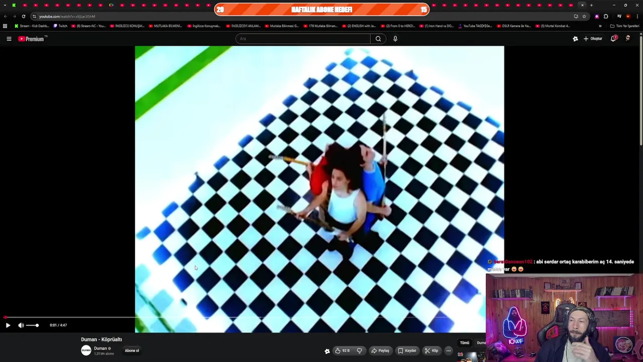Mute the video volume speaker icon

[x=21, y=325]
